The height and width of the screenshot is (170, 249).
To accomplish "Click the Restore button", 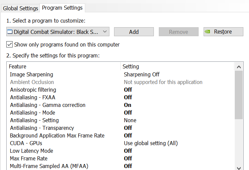I will click(223, 32).
